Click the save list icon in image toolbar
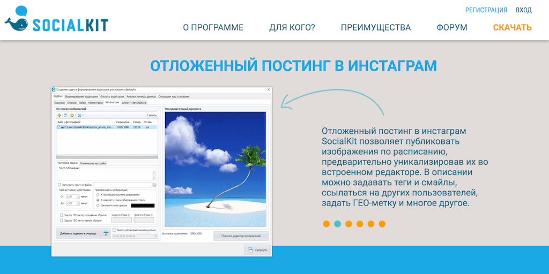Image resolution: width=549 pixels, height=274 pixels. tap(65, 115)
